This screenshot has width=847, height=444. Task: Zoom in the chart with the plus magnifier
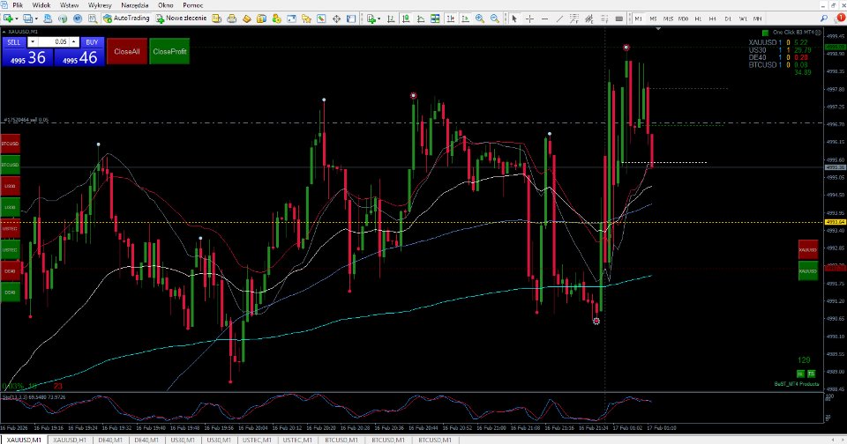pyautogui.click(x=480, y=18)
